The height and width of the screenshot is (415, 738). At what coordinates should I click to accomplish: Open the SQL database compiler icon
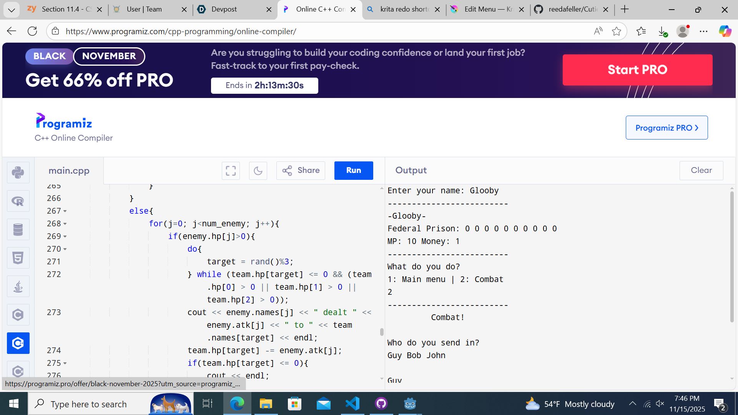(x=18, y=229)
